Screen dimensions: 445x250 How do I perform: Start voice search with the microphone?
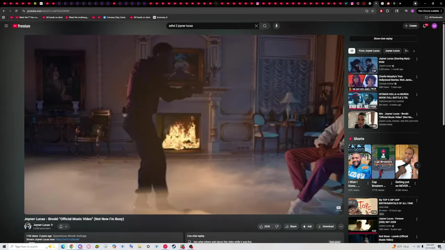click(x=276, y=26)
